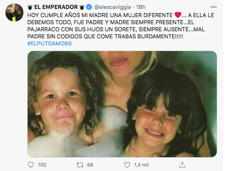Open the profile avatar picture
The width and height of the screenshot is (225, 171).
tap(14, 12)
